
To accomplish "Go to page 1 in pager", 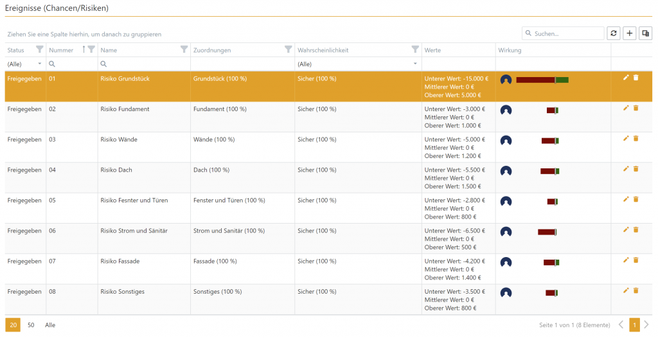I will coord(634,325).
